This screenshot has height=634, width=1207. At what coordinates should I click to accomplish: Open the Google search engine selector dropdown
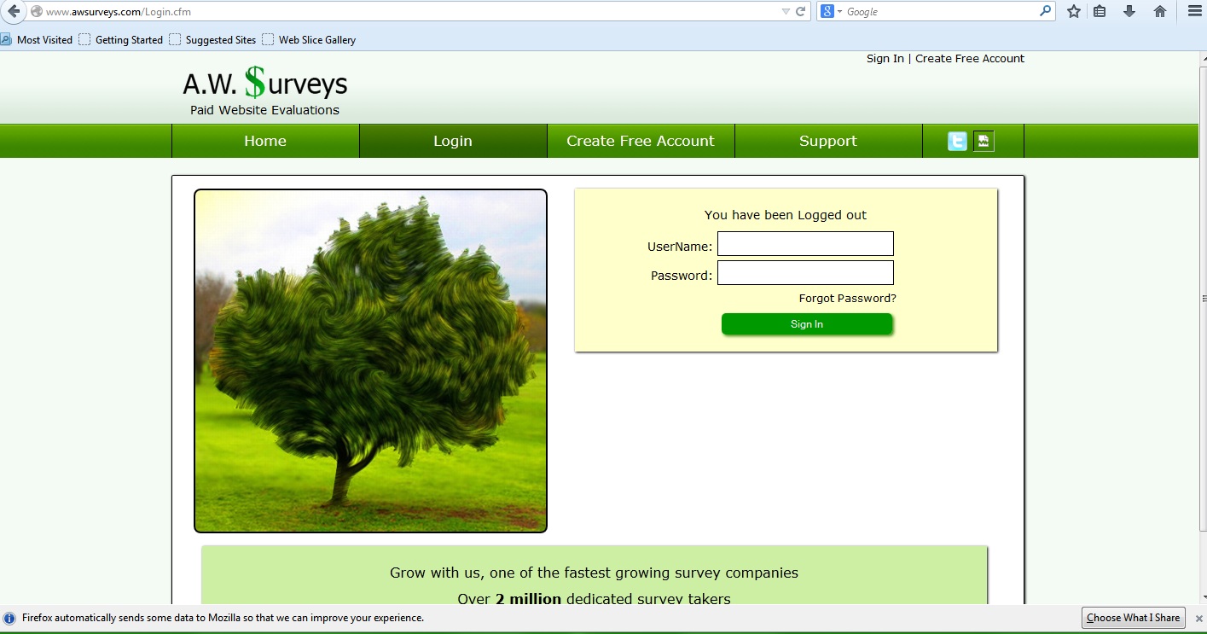tap(831, 12)
